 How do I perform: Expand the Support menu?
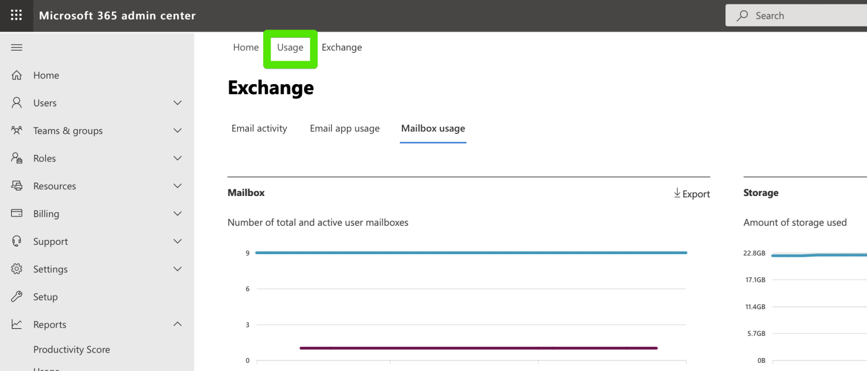pyautogui.click(x=177, y=241)
